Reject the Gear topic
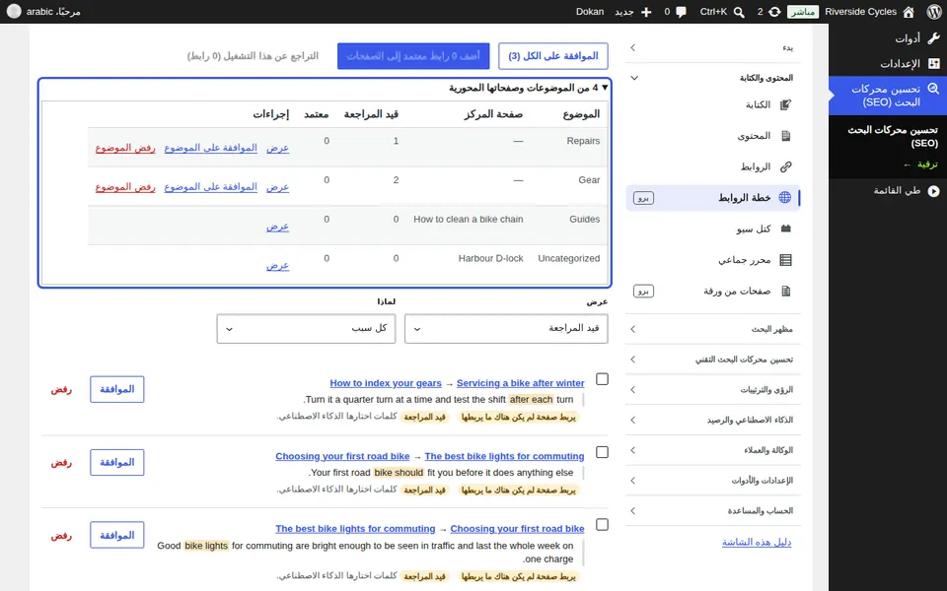 pyautogui.click(x=125, y=187)
